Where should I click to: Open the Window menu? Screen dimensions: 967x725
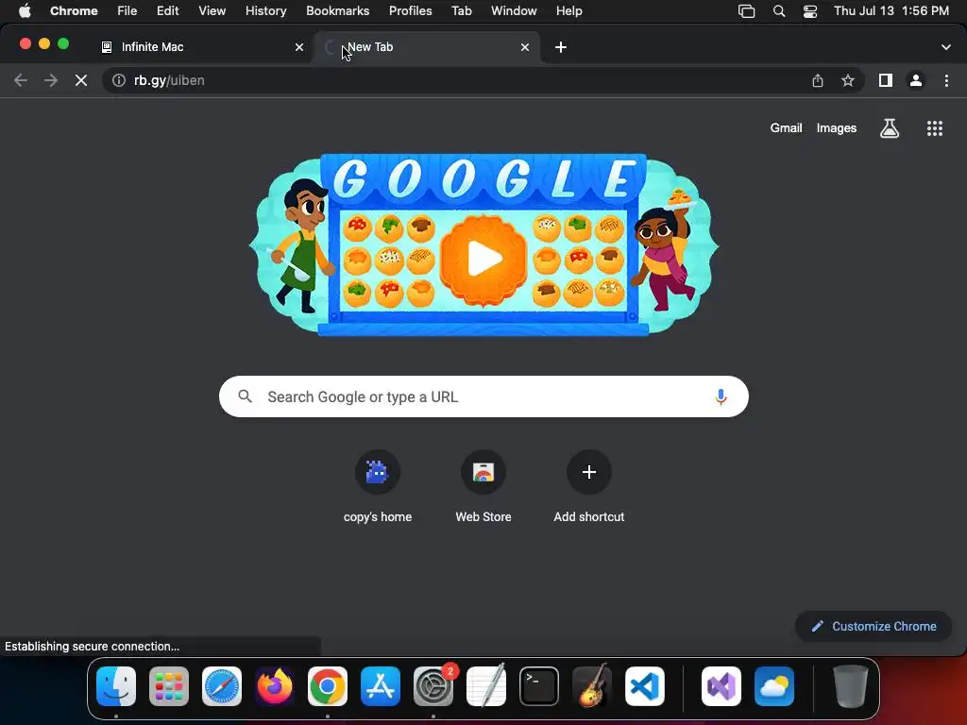514,11
